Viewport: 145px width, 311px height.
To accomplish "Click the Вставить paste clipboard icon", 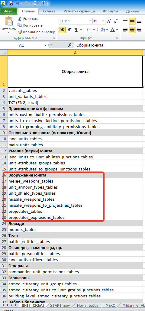I will (9, 21).
